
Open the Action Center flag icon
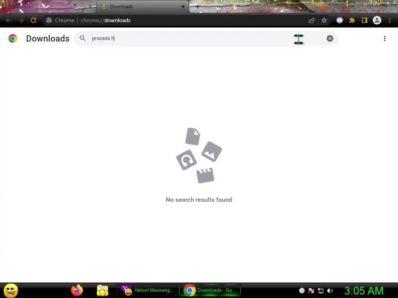point(311,291)
